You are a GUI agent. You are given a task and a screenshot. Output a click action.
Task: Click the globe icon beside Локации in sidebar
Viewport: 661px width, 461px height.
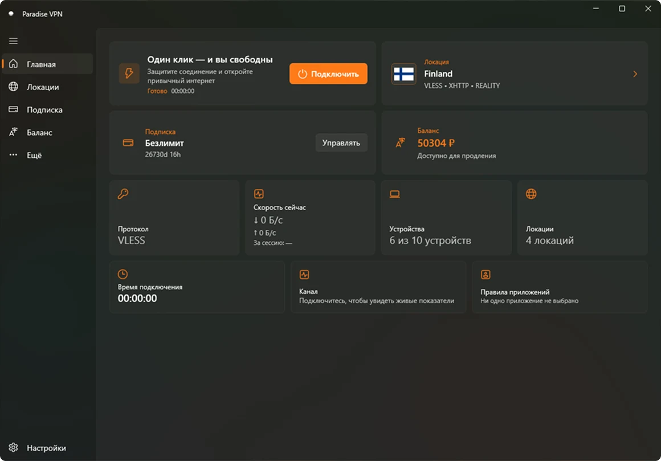pyautogui.click(x=14, y=87)
